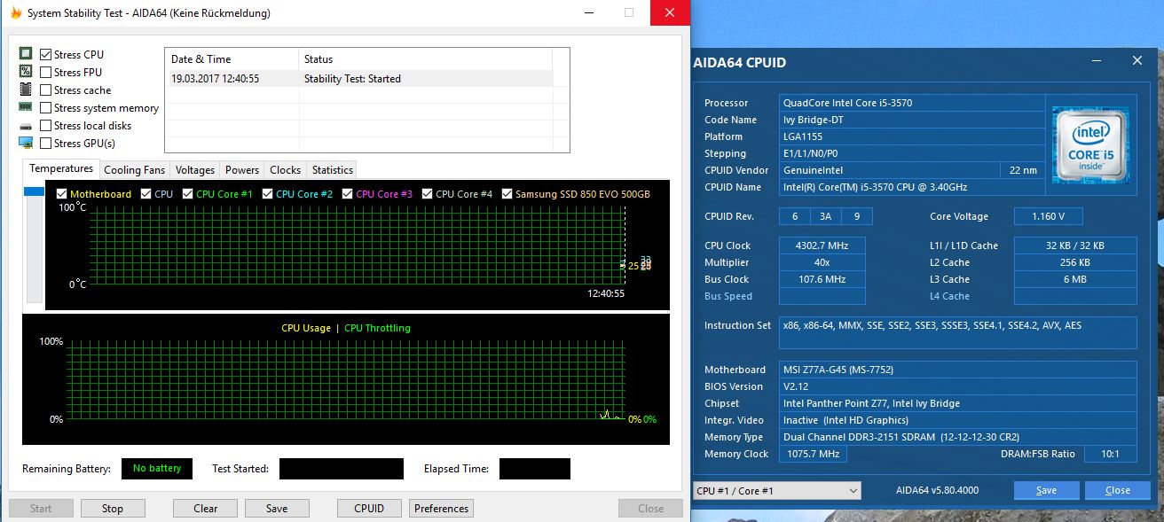This screenshot has width=1164, height=522.
Task: Enable the Stress system memory checkbox
Action: [x=46, y=108]
